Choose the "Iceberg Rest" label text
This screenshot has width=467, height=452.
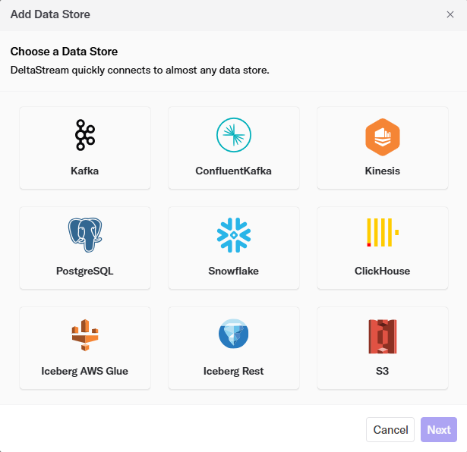[x=233, y=371]
